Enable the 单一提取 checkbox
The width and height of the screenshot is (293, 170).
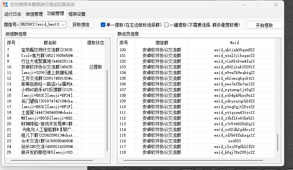[x=103, y=25]
